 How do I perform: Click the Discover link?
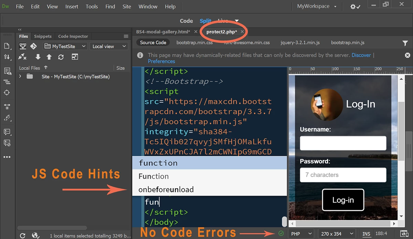click(361, 55)
